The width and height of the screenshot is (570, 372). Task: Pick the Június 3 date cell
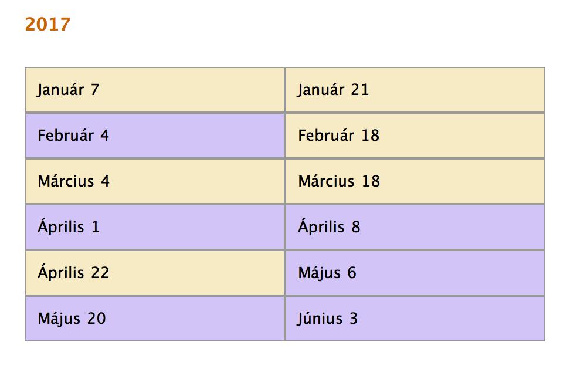tap(415, 319)
